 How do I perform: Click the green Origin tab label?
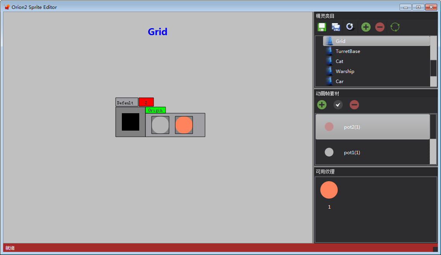click(156, 110)
